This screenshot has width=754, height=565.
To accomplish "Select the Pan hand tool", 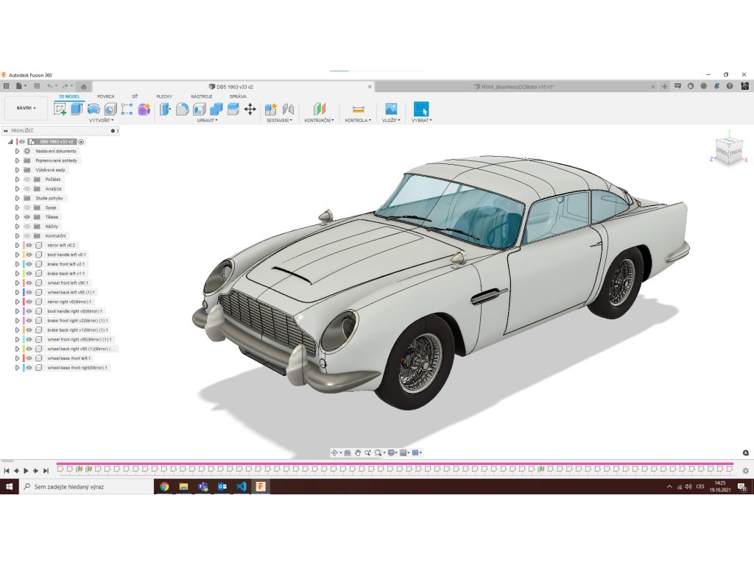I will coord(358,452).
